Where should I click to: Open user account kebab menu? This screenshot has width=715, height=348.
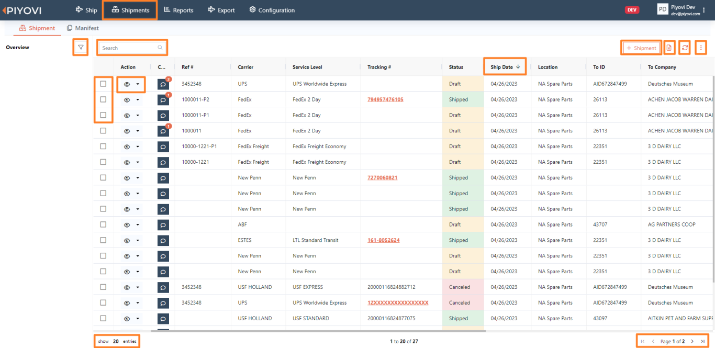(704, 10)
